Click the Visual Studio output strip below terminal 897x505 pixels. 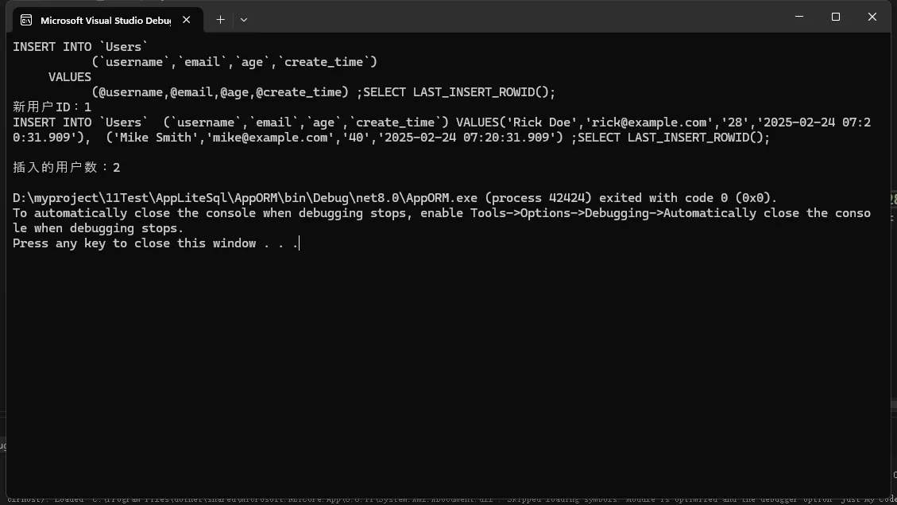click(x=445, y=499)
